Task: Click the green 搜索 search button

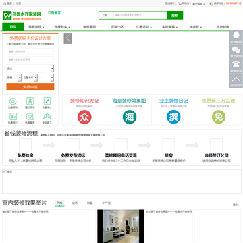Action: click(175, 16)
